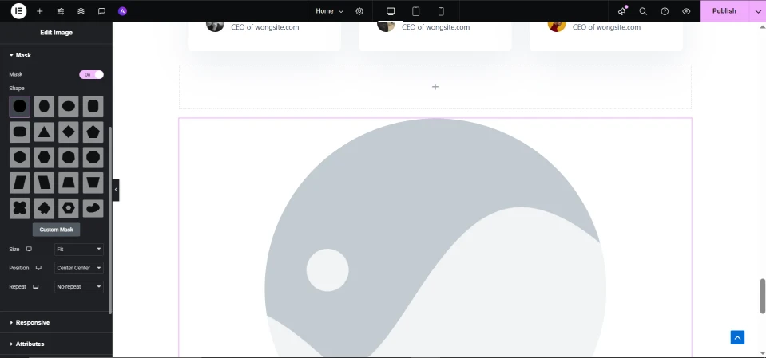This screenshot has height=358, width=766.
Task: Select the sketch splat mask shape
Action: tap(44, 208)
